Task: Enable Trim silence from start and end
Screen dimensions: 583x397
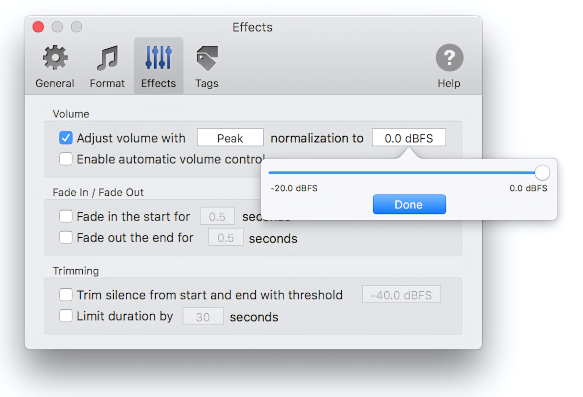Action: pyautogui.click(x=66, y=295)
